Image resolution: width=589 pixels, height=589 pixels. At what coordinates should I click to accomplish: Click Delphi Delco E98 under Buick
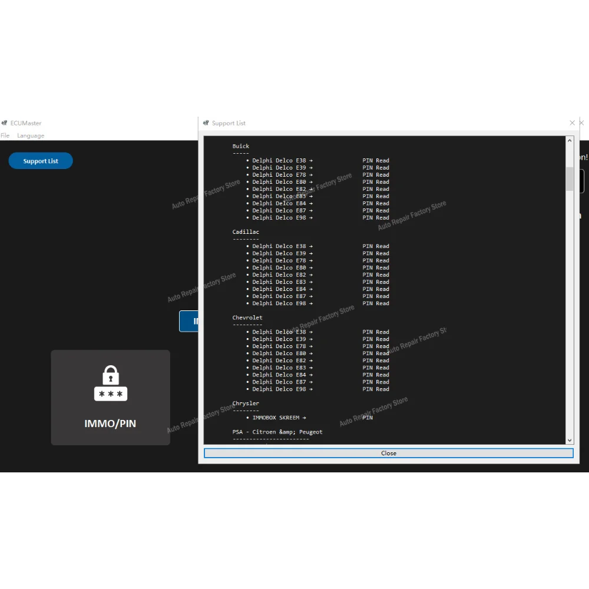tap(279, 217)
